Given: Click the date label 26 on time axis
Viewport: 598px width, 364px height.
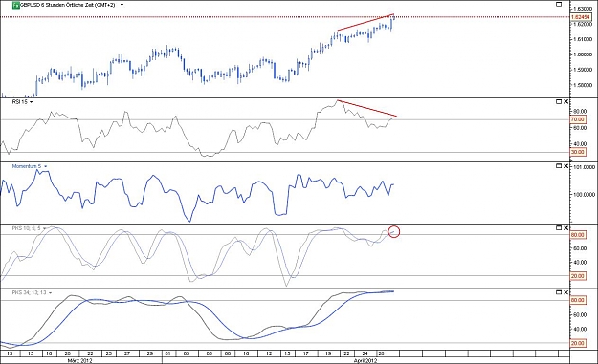Looking at the screenshot, I should [x=381, y=353].
